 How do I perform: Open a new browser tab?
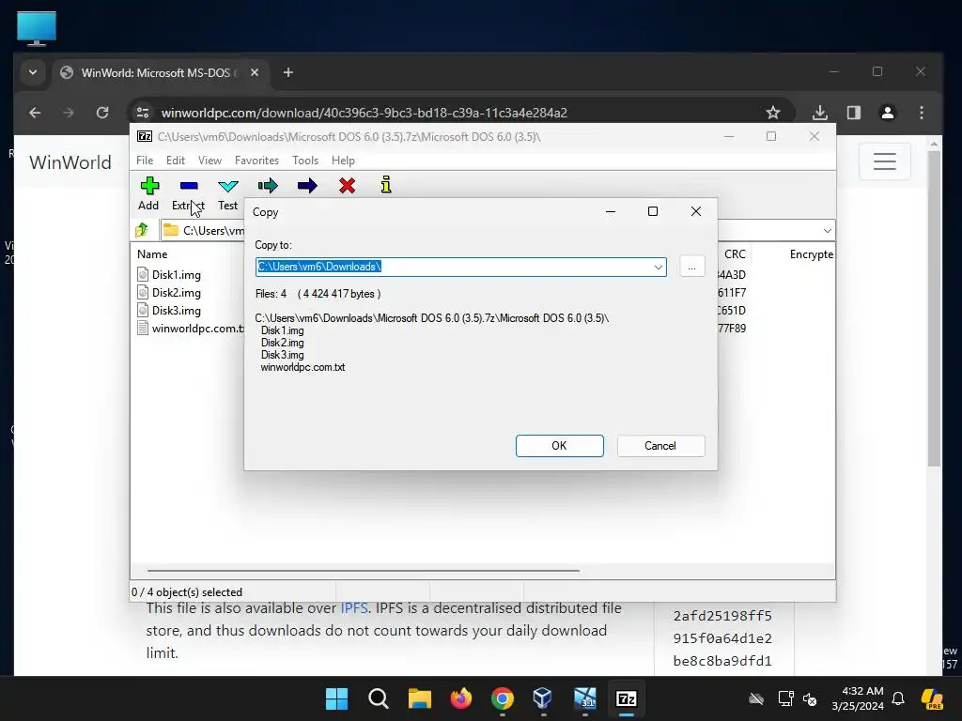click(x=288, y=72)
